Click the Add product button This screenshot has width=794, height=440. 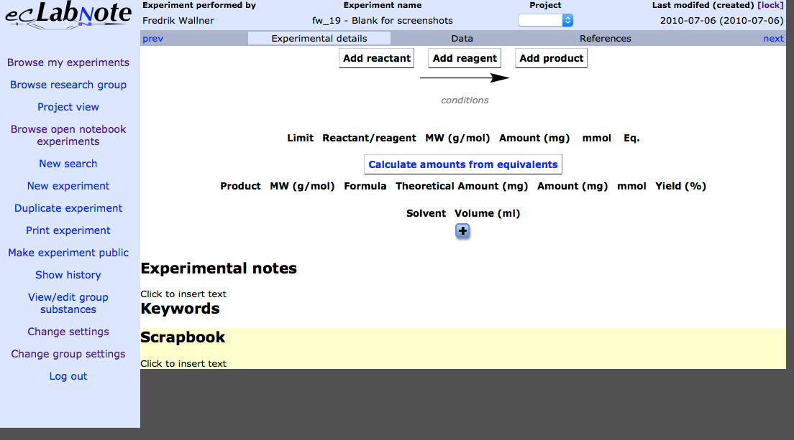click(552, 58)
